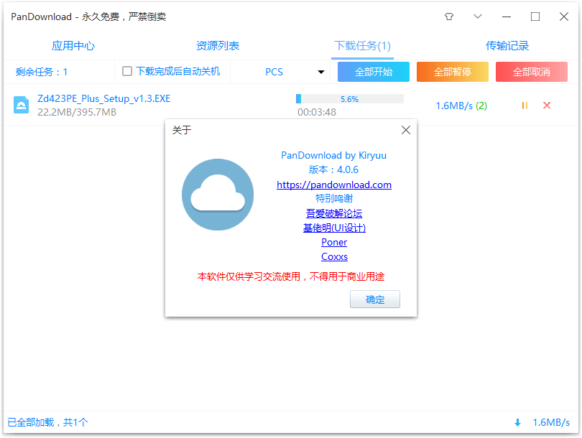Open the pandownload.com link
This screenshot has height=438, width=582.
tap(334, 185)
